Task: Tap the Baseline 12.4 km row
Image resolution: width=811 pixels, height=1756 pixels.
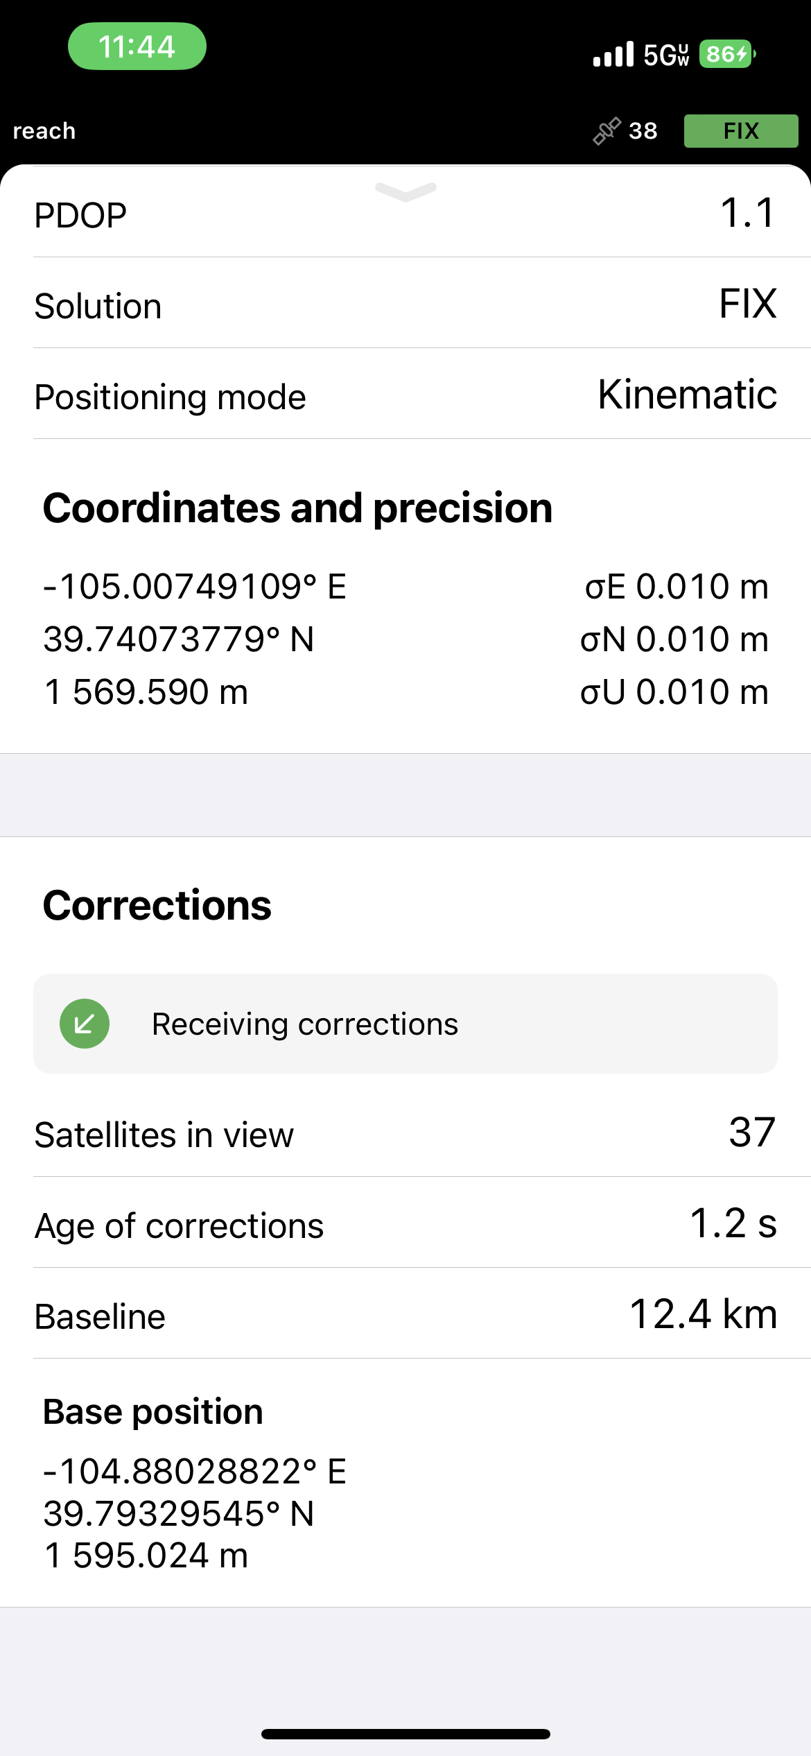Action: [405, 1316]
